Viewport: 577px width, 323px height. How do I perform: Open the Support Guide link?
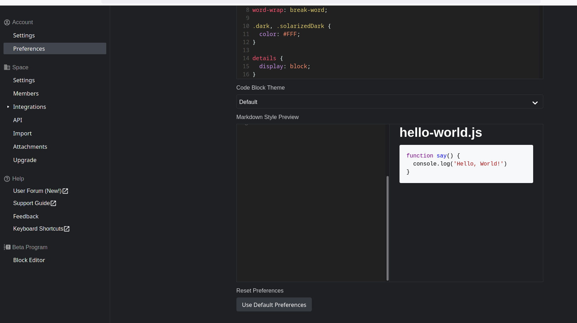tap(32, 203)
